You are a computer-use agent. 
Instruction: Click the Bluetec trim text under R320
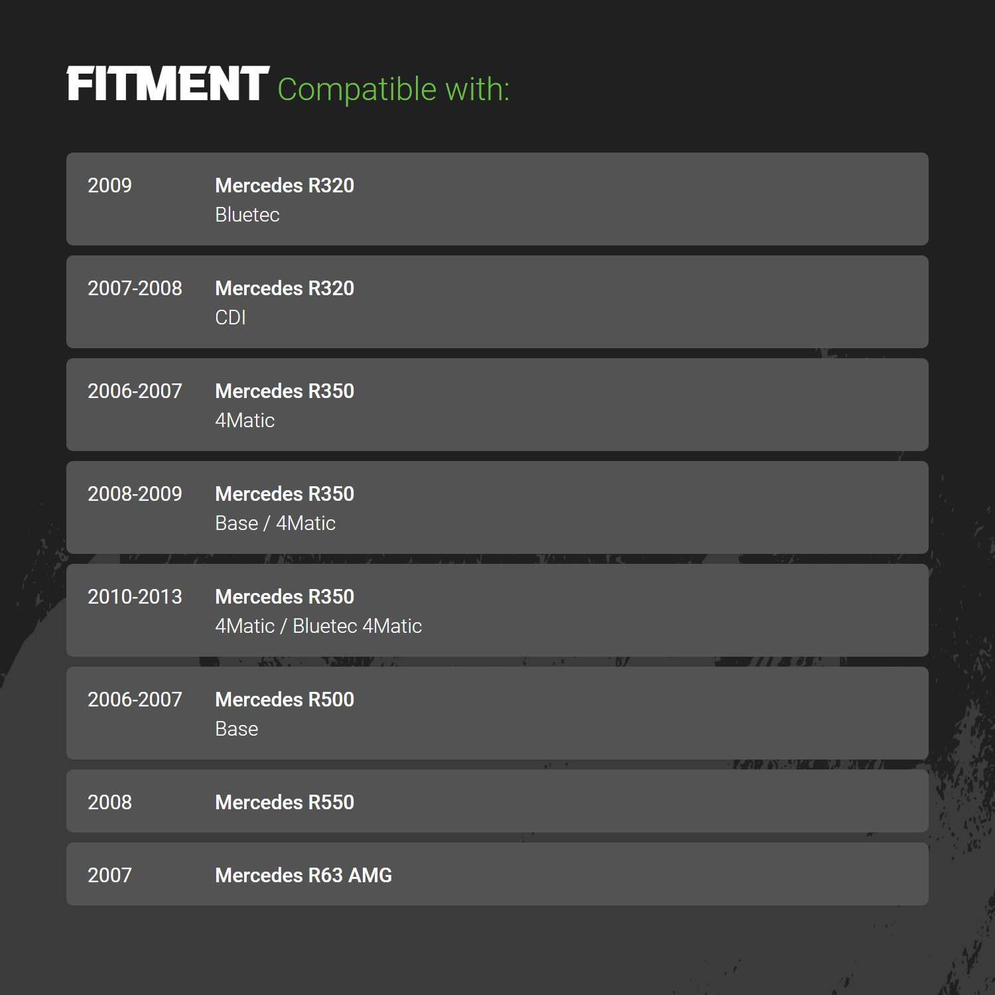pos(247,215)
